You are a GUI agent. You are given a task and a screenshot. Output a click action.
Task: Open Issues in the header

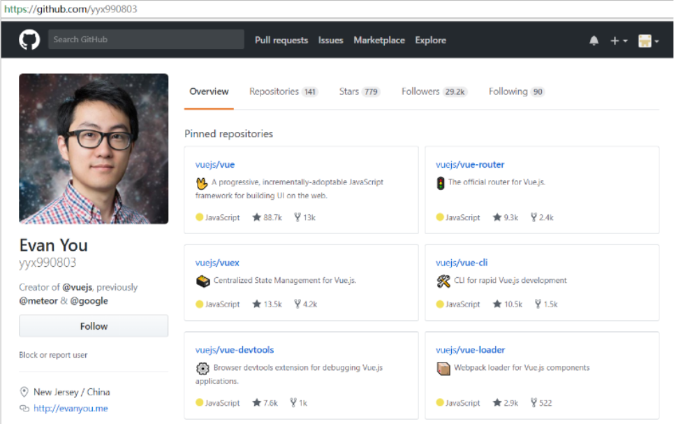pyautogui.click(x=331, y=40)
